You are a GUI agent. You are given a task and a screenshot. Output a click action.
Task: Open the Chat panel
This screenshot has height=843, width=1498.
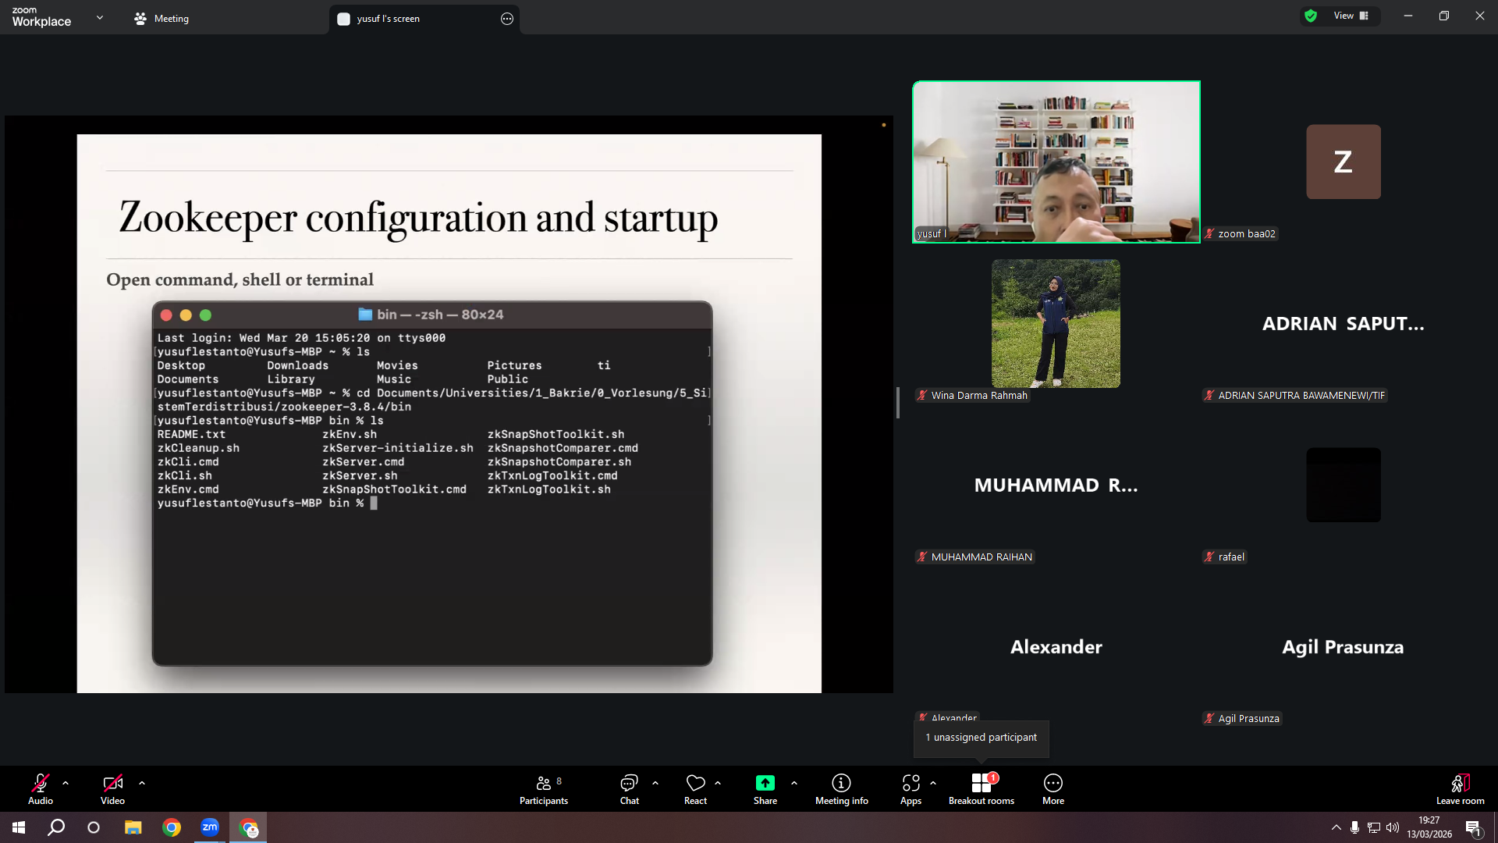(x=630, y=788)
